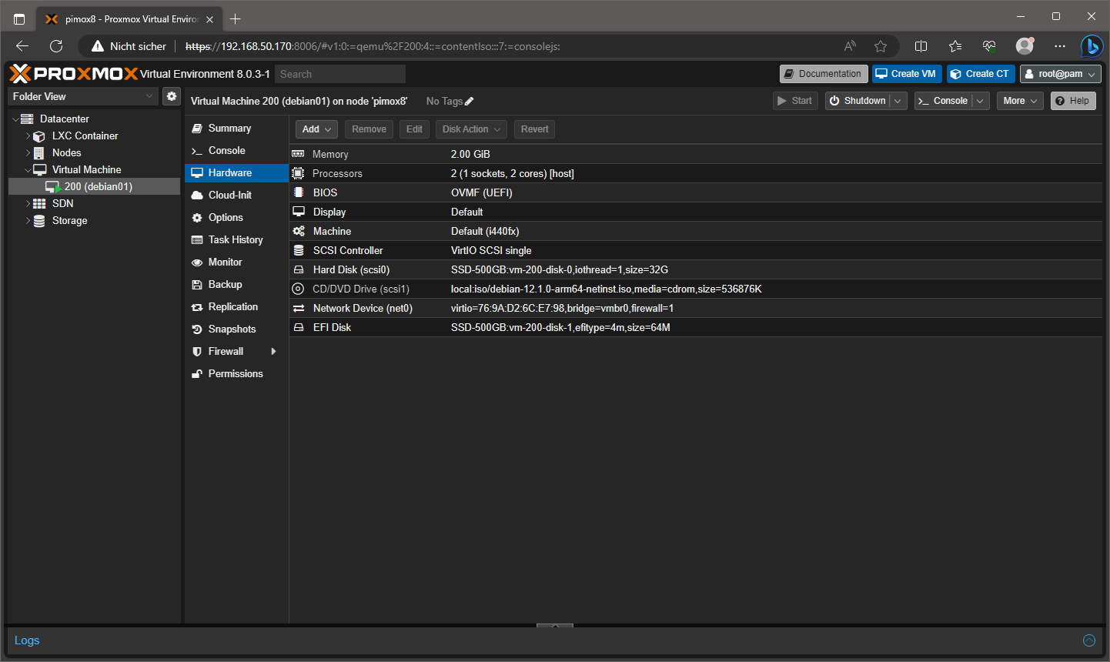Switch to the Options tab

(236, 218)
